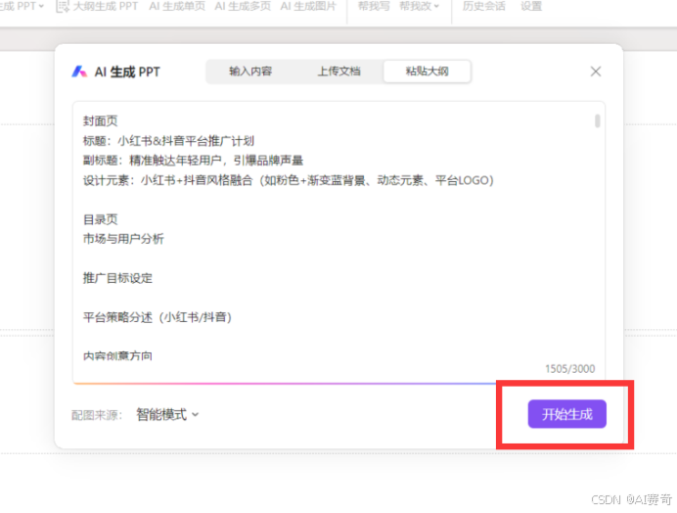Screen dimensions: 677x513
Task: Open the 智能模式 image source dropdown
Action: (167, 414)
